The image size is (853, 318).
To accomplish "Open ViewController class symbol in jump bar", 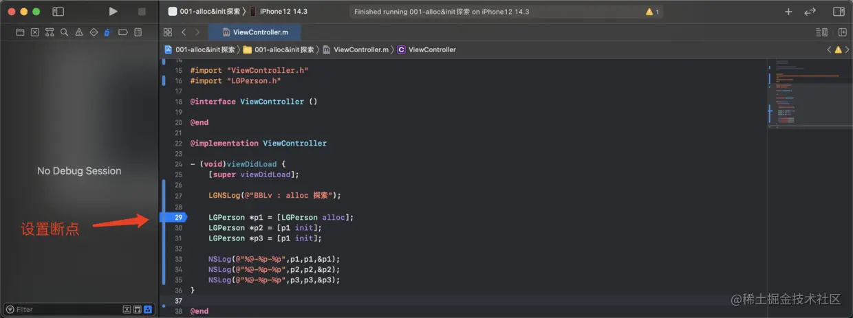I will (x=426, y=49).
